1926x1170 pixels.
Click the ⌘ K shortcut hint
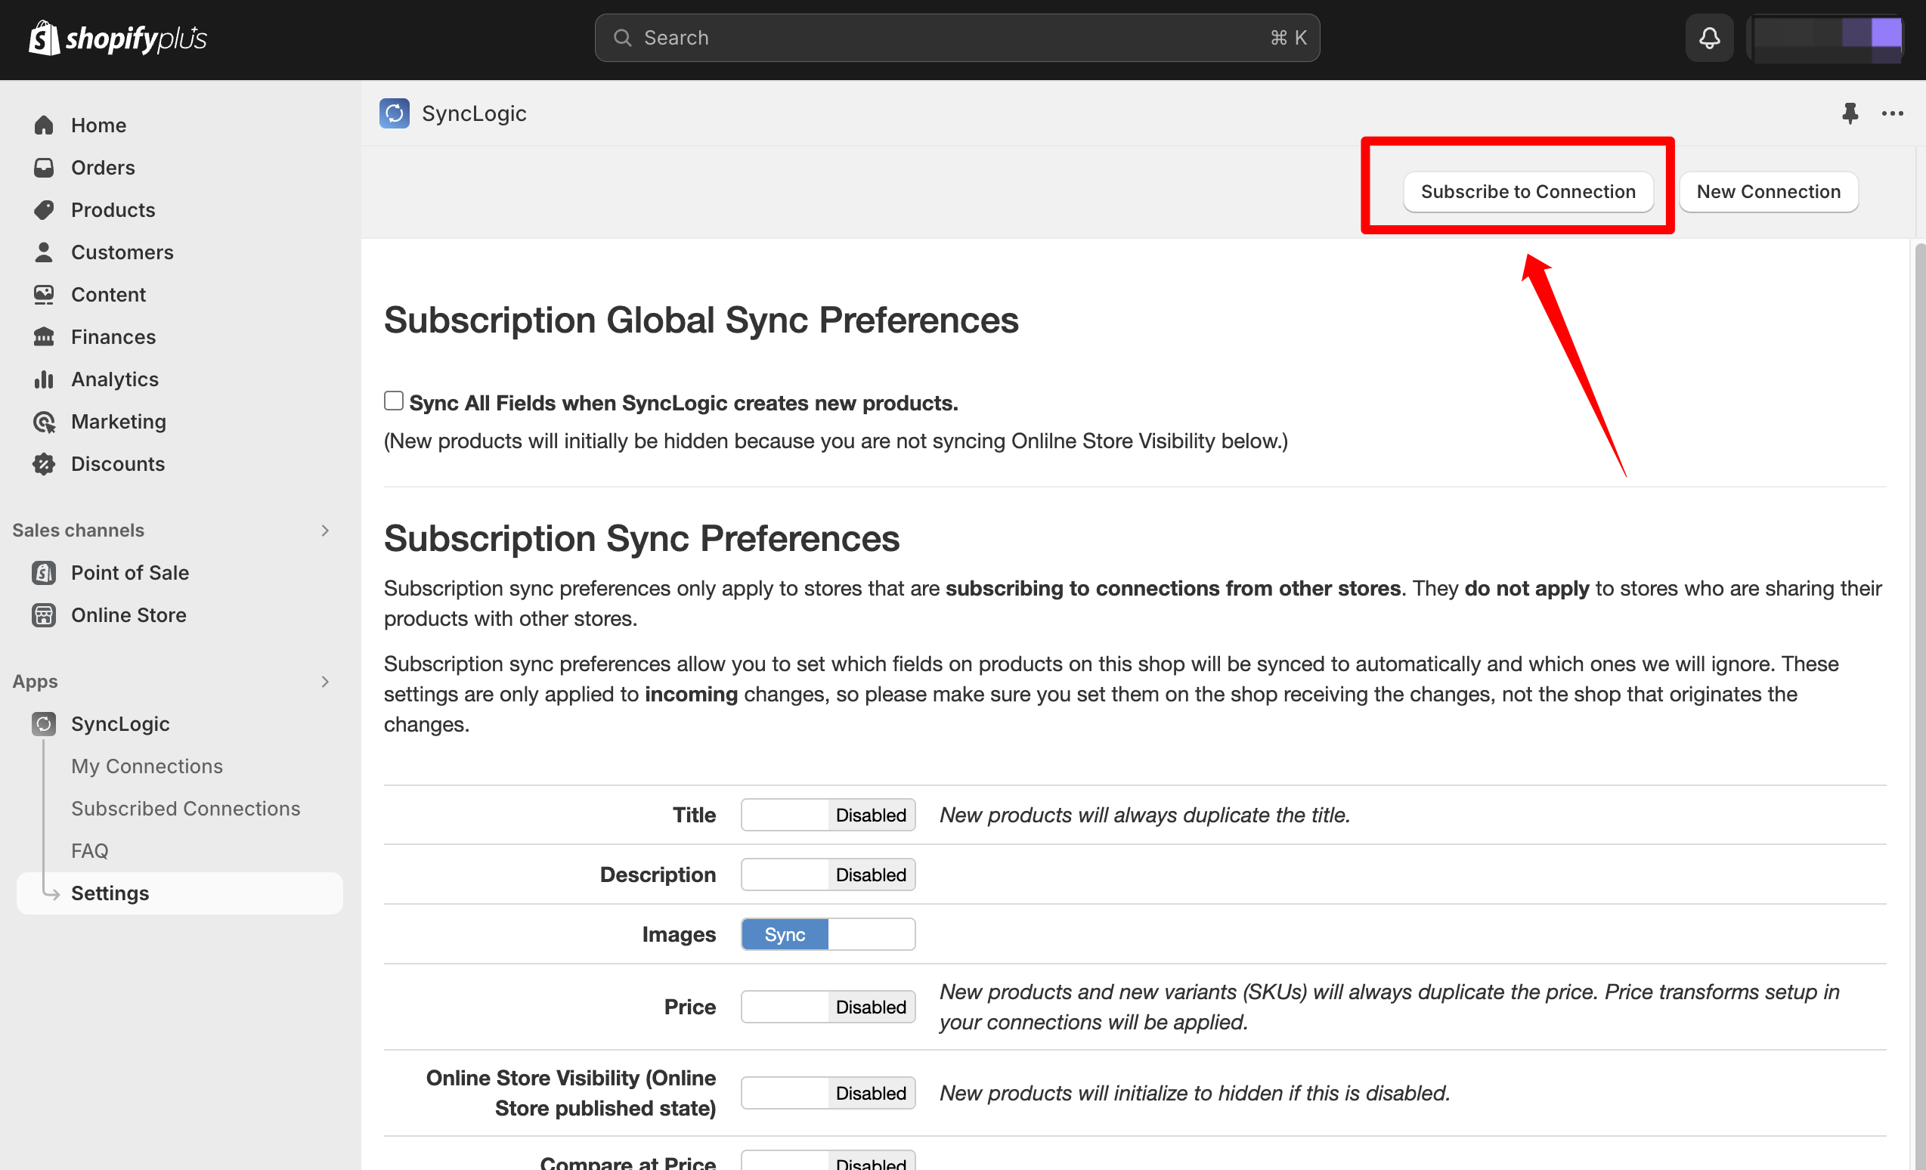pyautogui.click(x=1288, y=38)
